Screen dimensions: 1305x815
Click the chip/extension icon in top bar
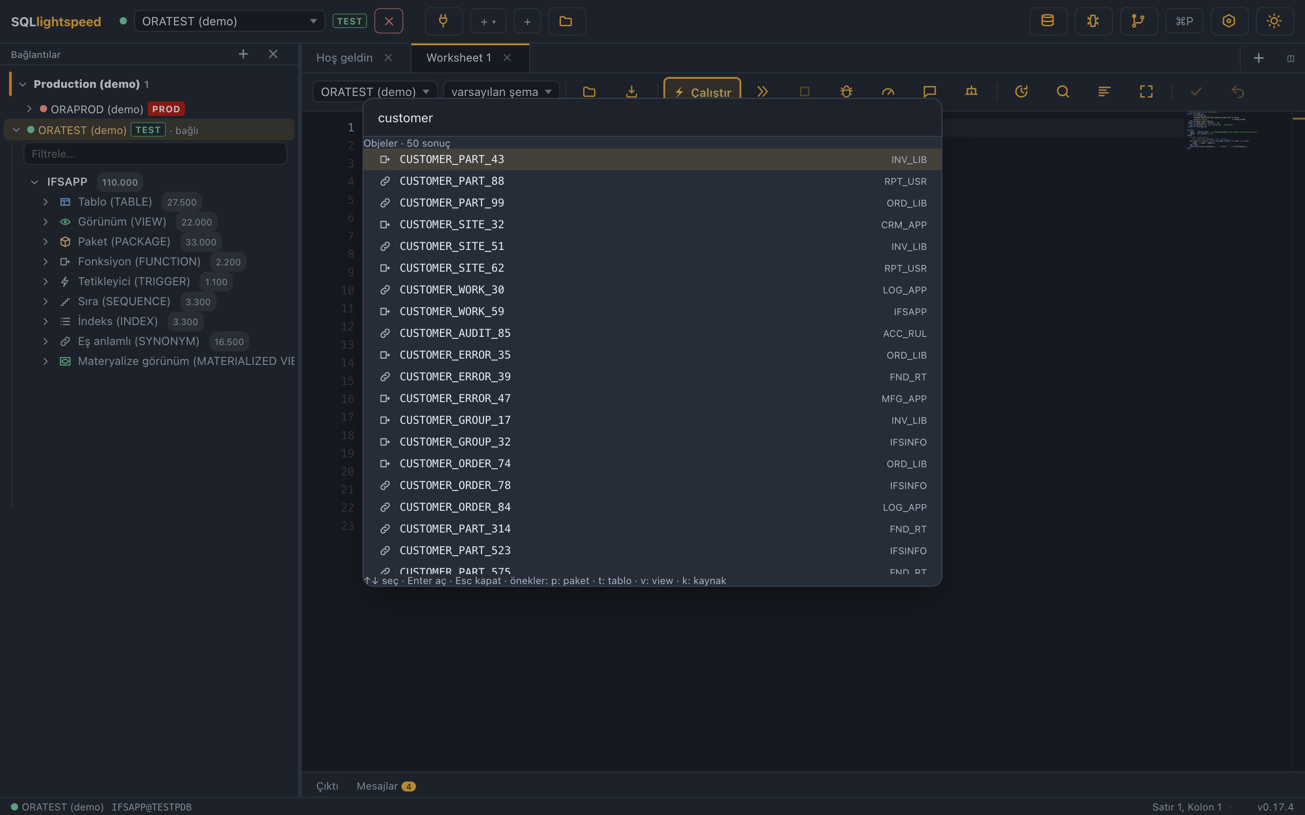(x=1092, y=21)
